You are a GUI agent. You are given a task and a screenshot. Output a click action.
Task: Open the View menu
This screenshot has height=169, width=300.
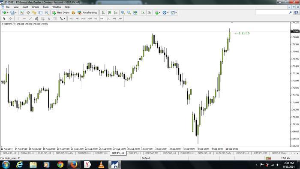[16, 7]
